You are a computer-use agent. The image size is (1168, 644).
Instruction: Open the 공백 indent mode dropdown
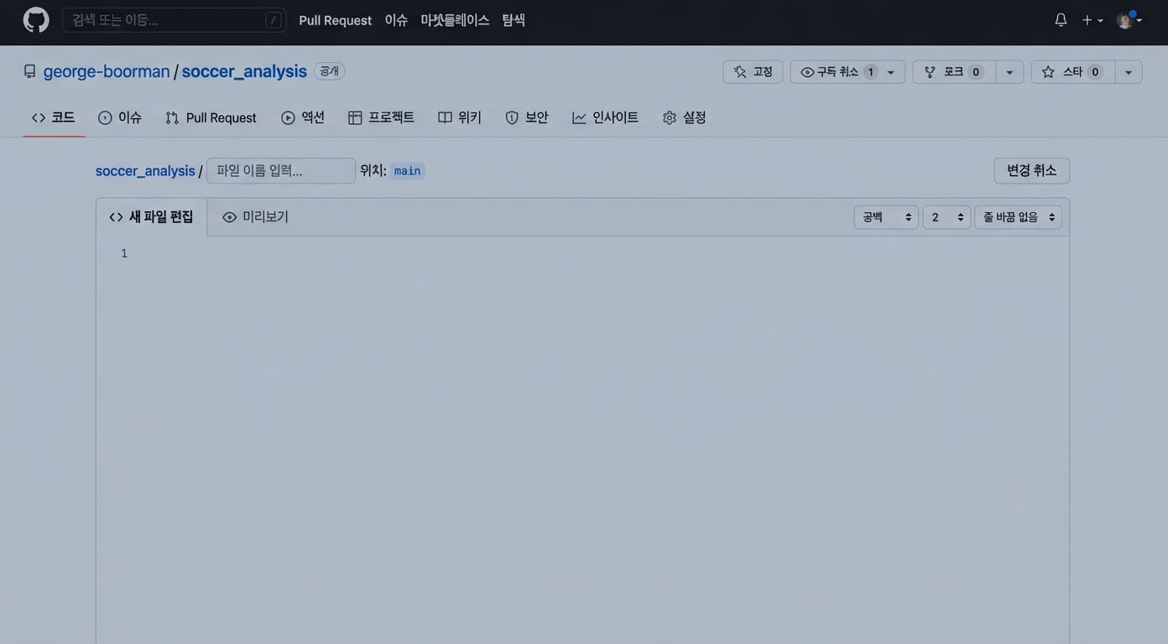coord(886,217)
